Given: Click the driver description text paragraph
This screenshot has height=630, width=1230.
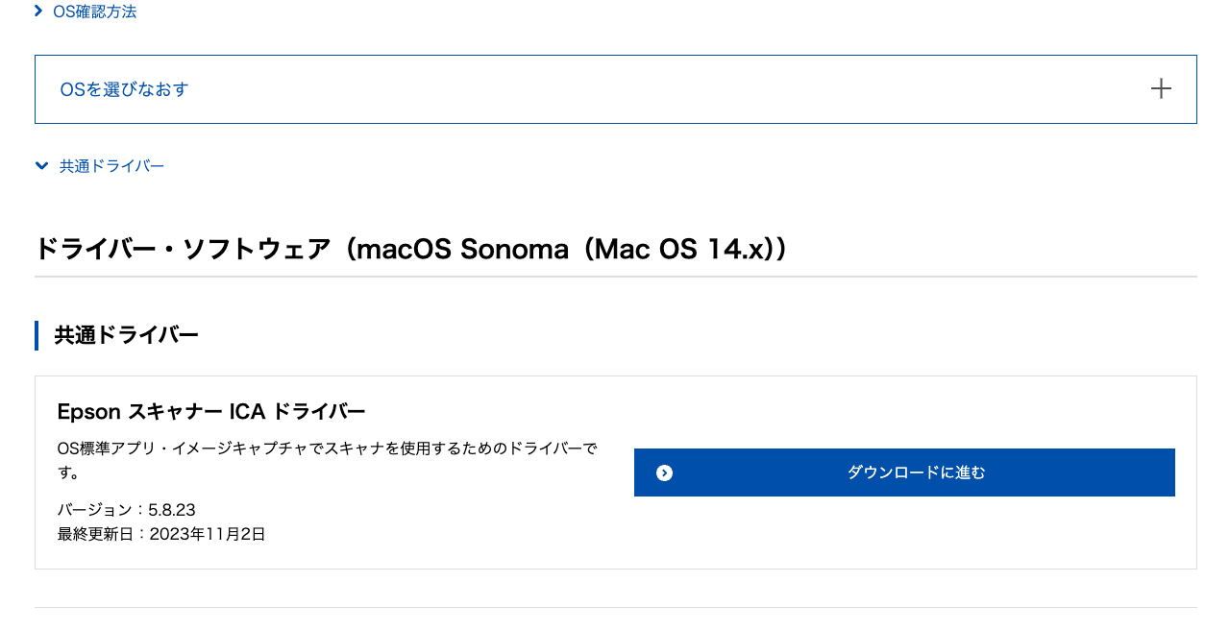Looking at the screenshot, I should click(328, 461).
